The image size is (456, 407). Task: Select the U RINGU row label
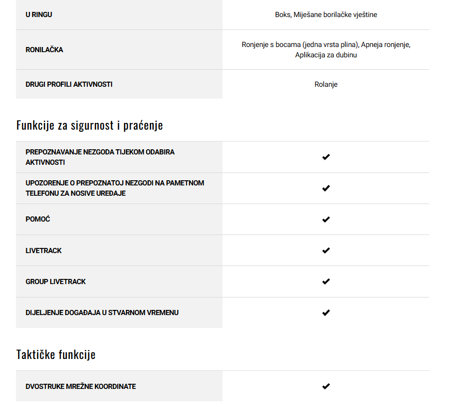pyautogui.click(x=39, y=14)
